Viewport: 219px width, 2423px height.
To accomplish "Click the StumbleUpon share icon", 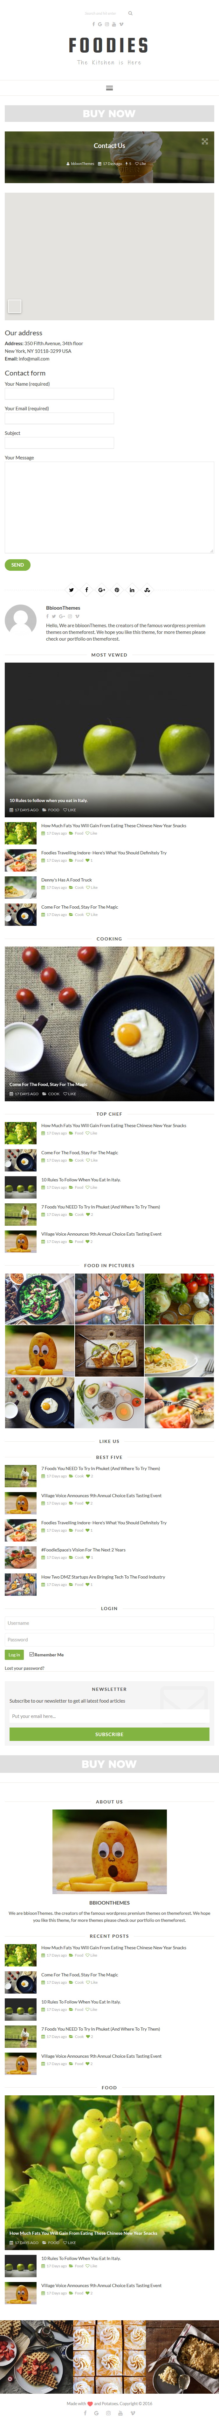I will coord(147,590).
